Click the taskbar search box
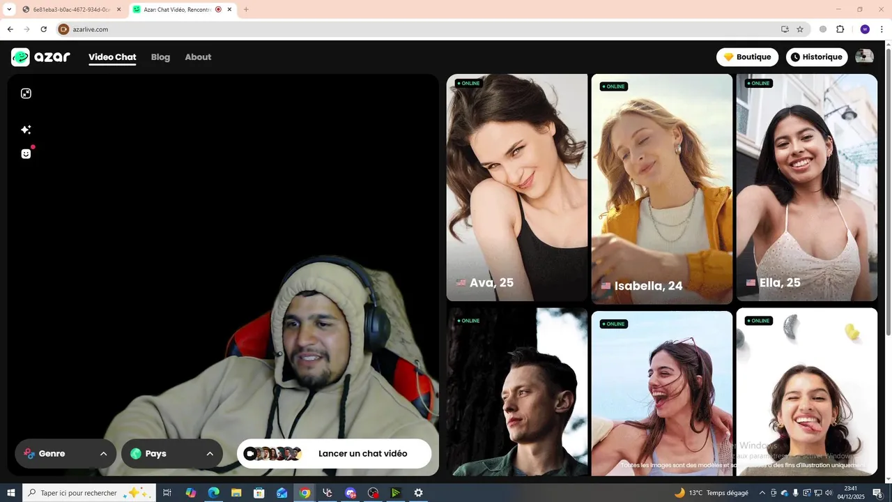Image resolution: width=892 pixels, height=502 pixels. 89,493
